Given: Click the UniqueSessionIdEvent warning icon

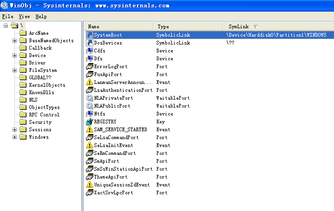Looking at the screenshot, I should coord(90,185).
